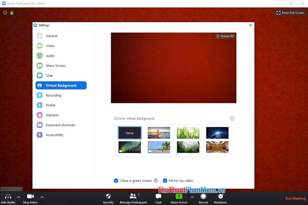The width and height of the screenshot is (308, 205).
Task: Click the green encryption lock icon
Action: (x=12, y=13)
